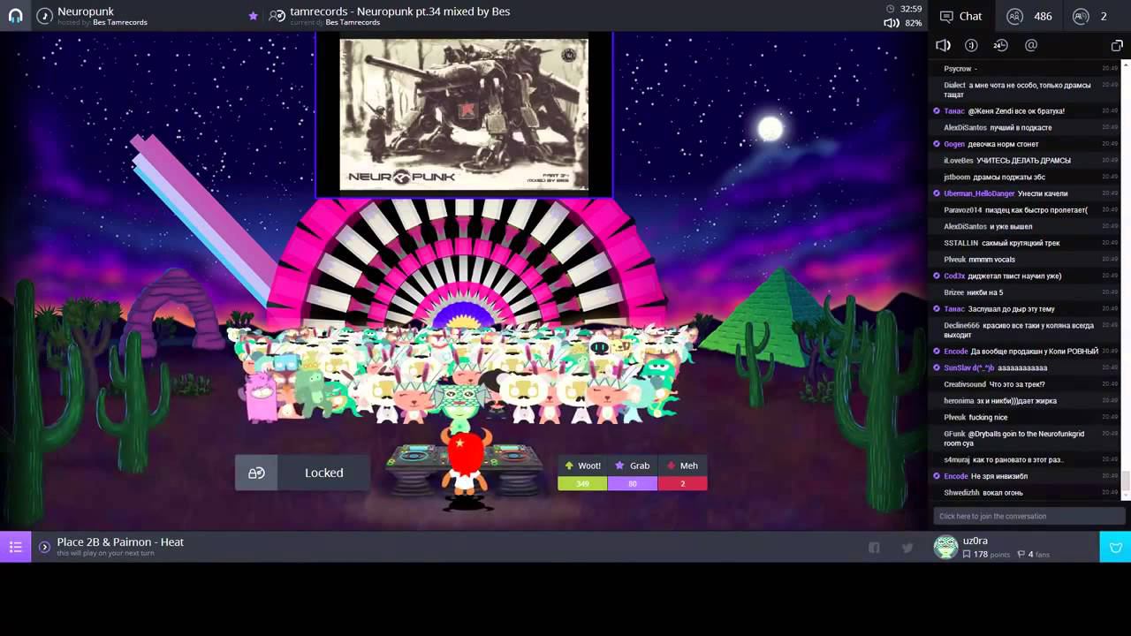
Task: Click the chat input field to join conversation
Action: pos(1029,516)
